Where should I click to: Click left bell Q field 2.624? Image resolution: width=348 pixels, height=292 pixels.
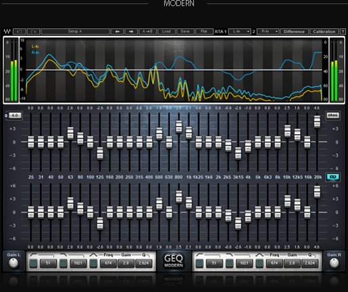(x=143, y=263)
